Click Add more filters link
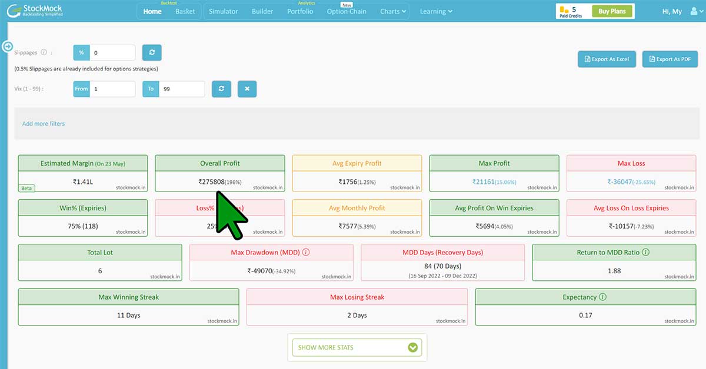The height and width of the screenshot is (369, 706). point(44,123)
